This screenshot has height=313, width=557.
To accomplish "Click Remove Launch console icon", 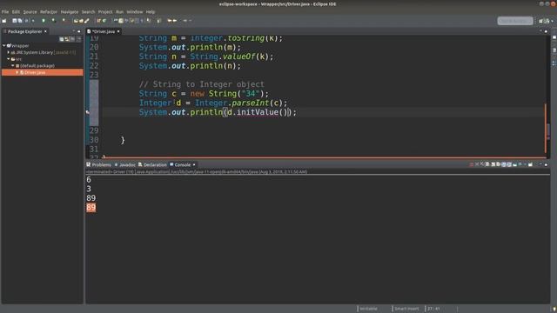I will 477,164.
